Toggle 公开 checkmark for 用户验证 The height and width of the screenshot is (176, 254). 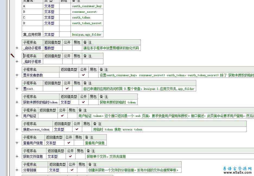(x=62, y=116)
